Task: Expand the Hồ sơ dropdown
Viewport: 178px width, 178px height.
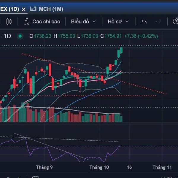Action: click(118, 22)
